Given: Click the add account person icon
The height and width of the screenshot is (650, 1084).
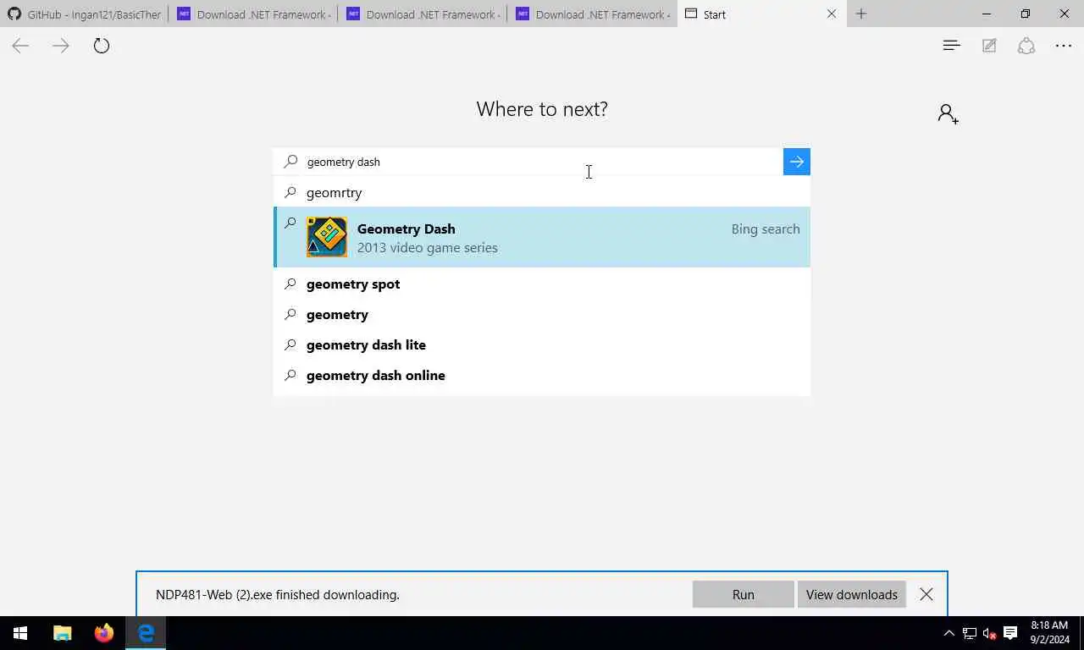Looking at the screenshot, I should tap(948, 113).
